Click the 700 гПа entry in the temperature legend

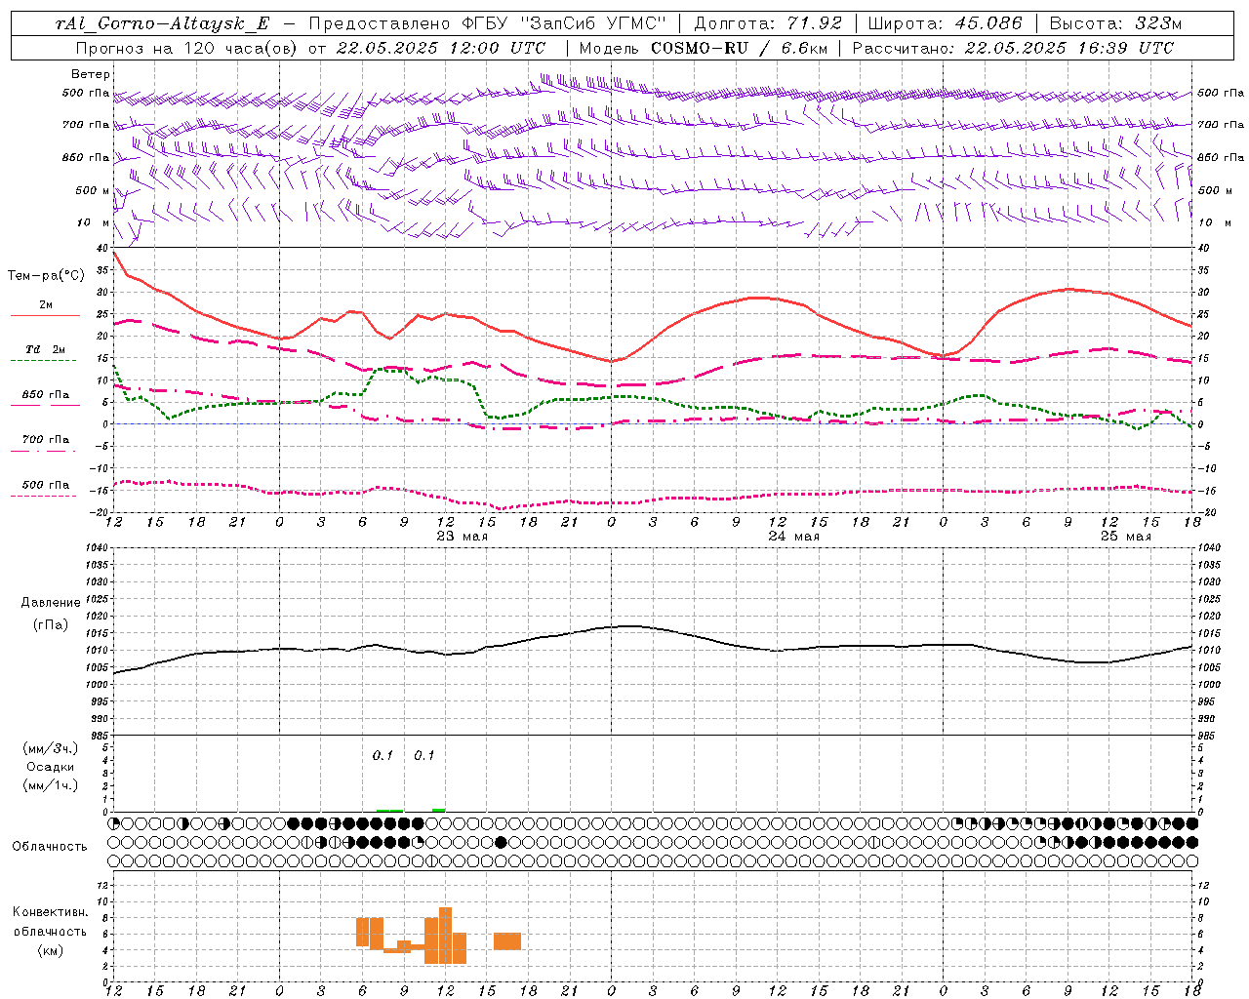[46, 439]
